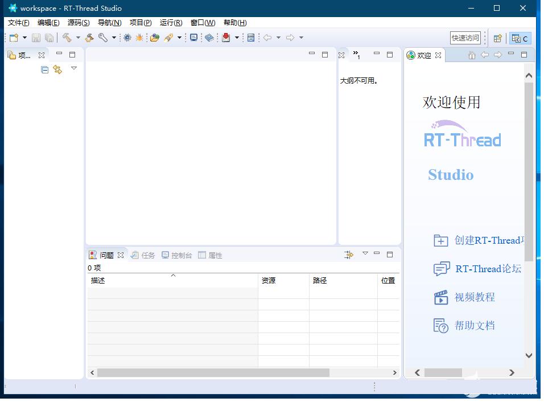
Task: Click the filter icon in Problems view
Action: tap(349, 255)
